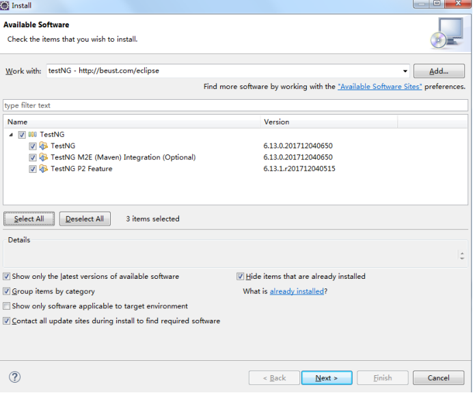473x393 pixels.
Task: Click the TestNG P2 Feature icon
Action: click(x=44, y=169)
